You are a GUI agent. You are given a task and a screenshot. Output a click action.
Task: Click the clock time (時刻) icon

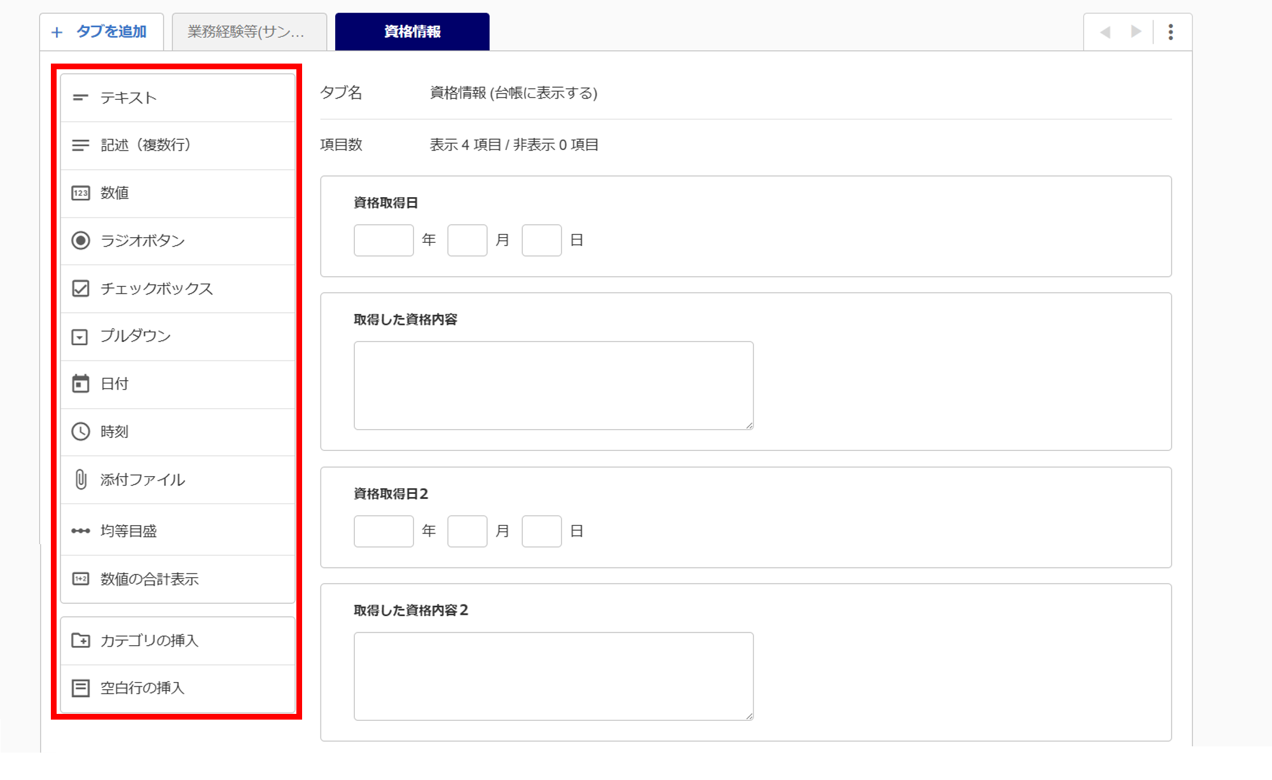80,432
